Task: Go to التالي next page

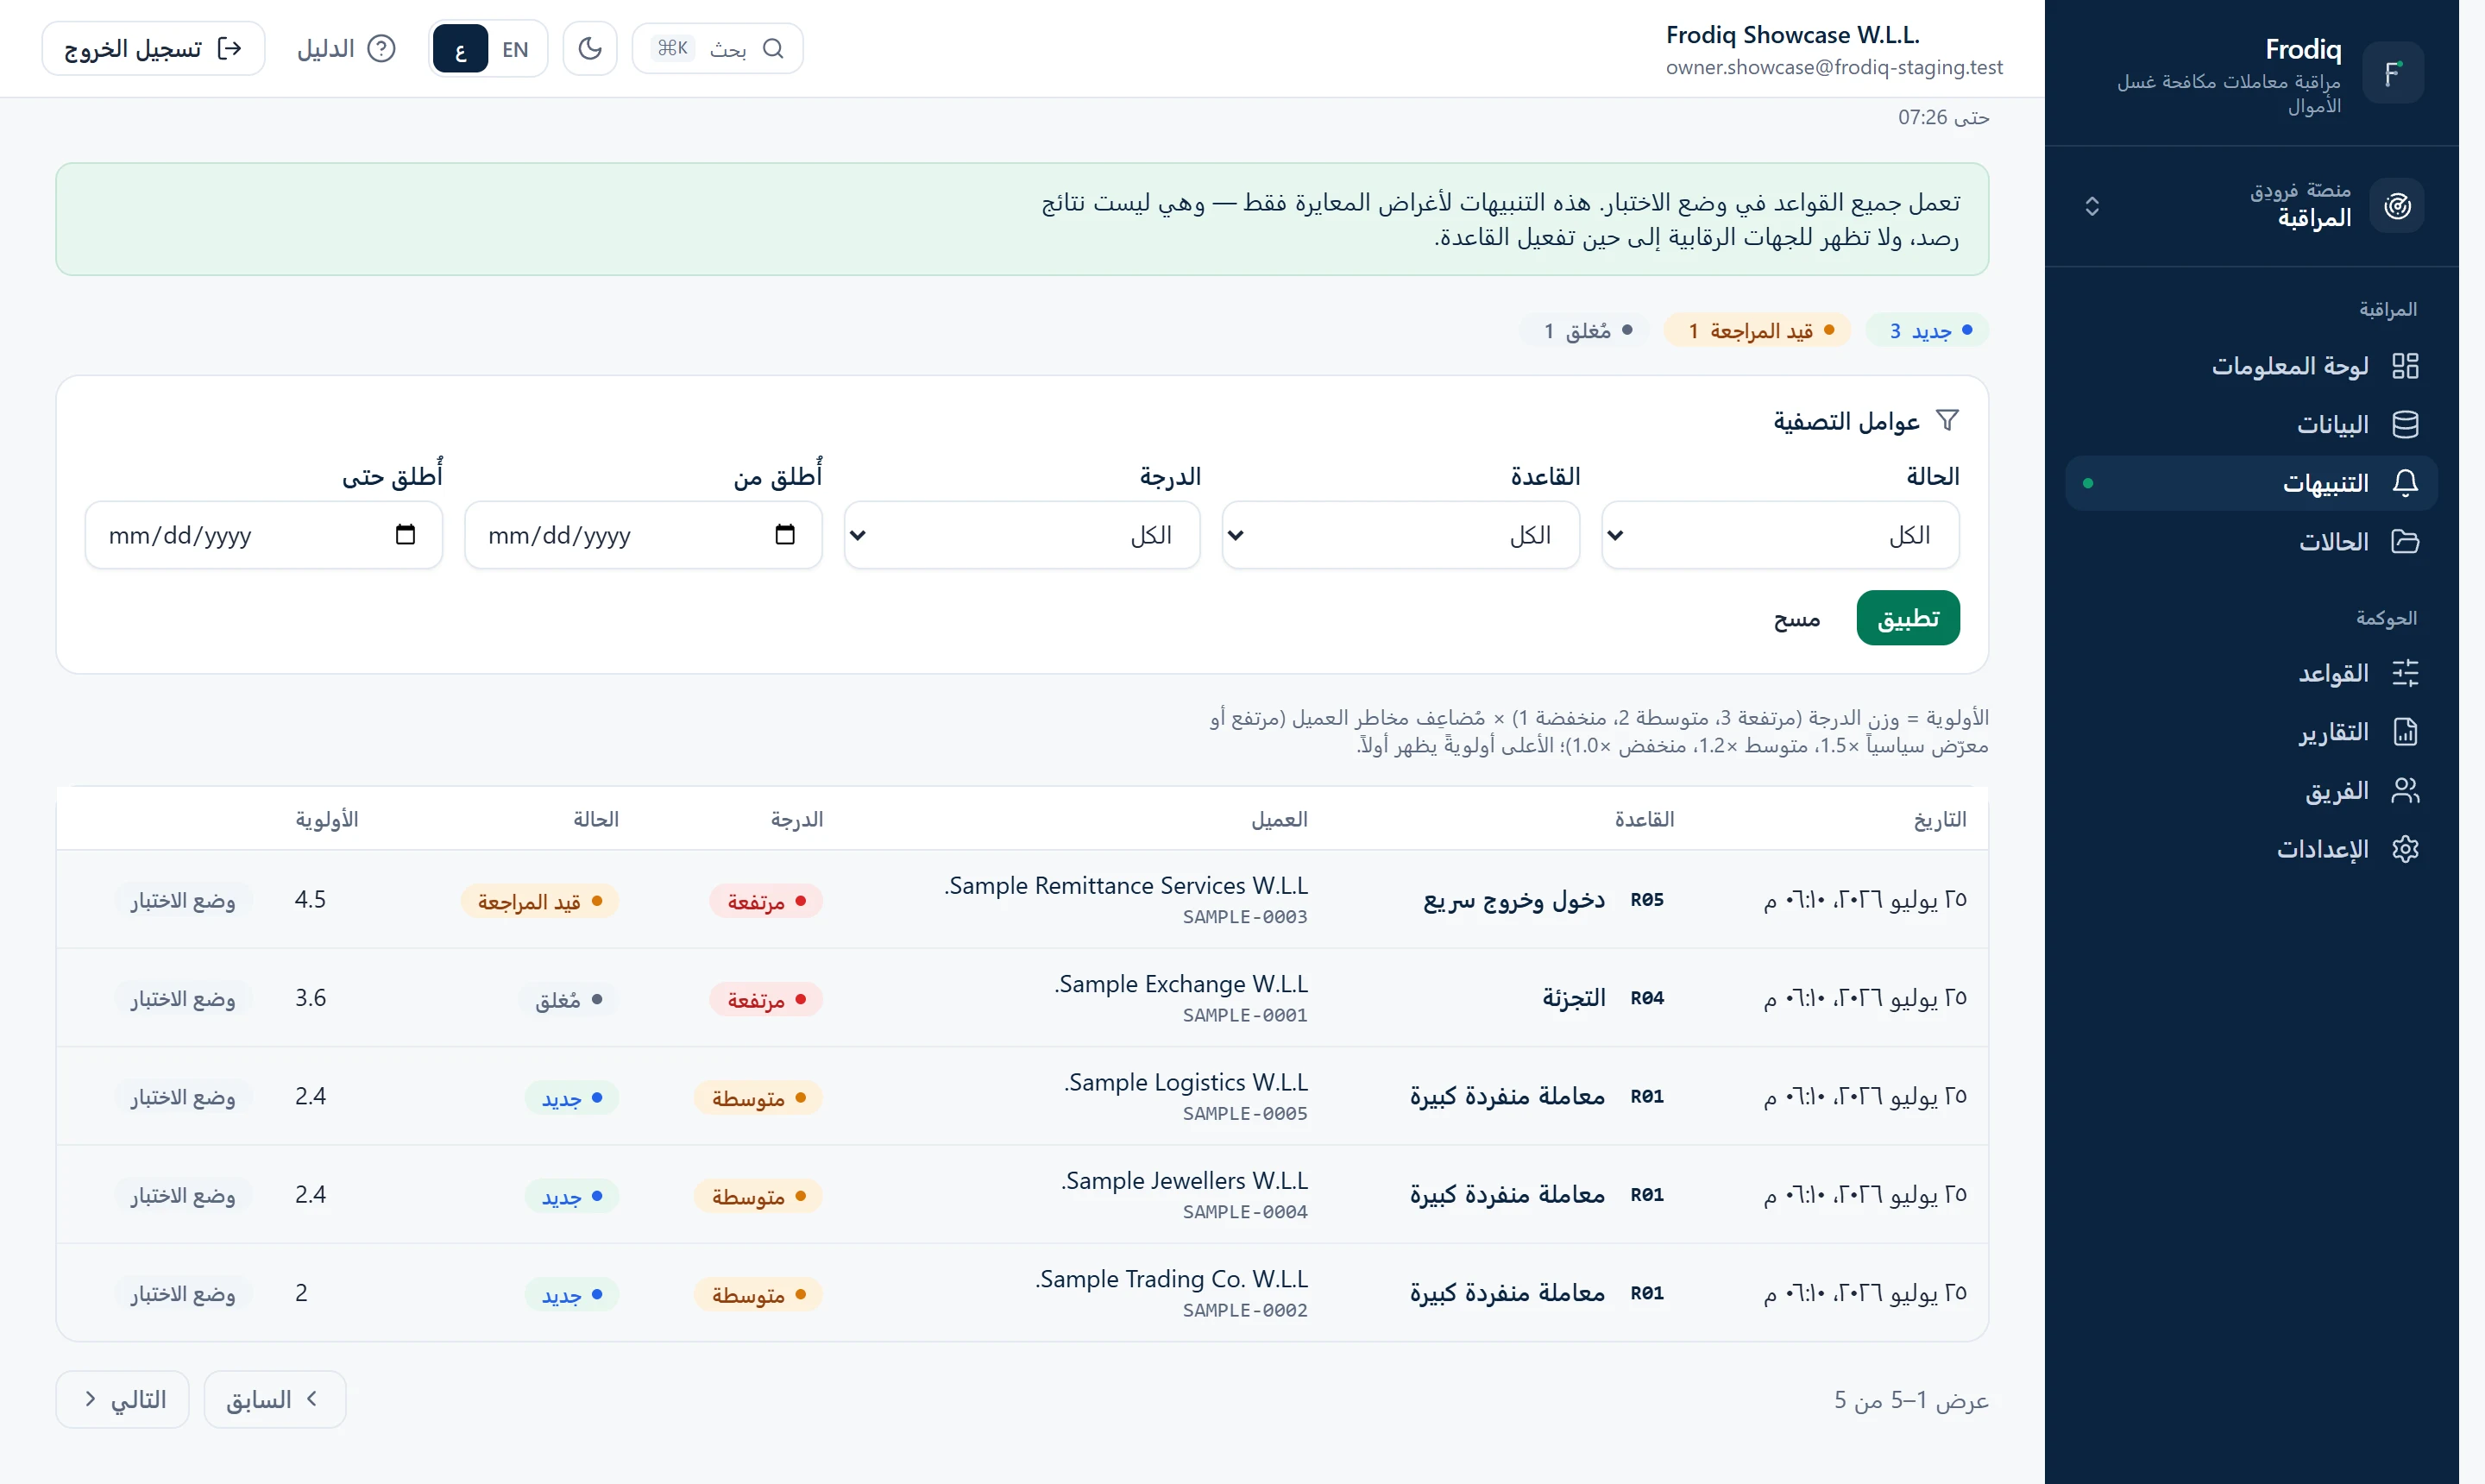Action: [x=122, y=1400]
